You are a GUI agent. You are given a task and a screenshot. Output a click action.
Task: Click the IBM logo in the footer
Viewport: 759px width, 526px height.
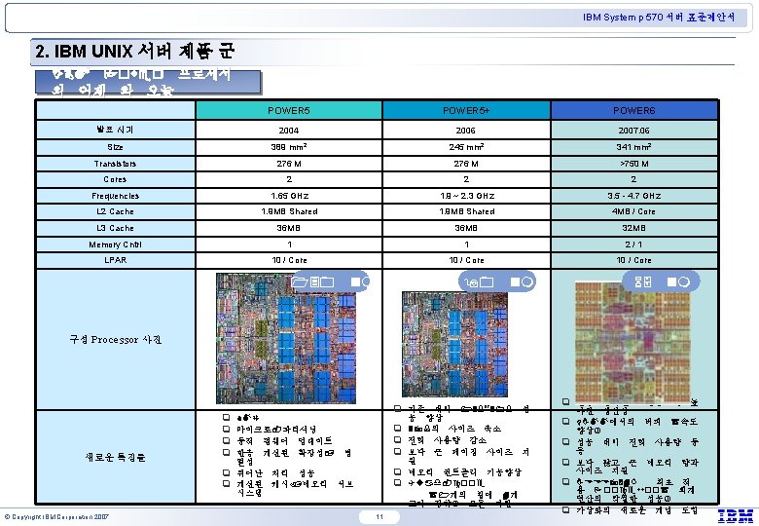point(736,516)
